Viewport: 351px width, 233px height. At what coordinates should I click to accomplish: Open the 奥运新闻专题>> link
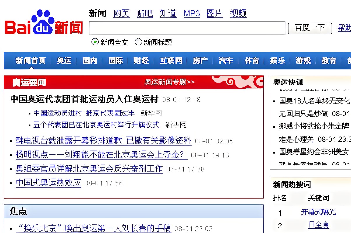pos(170,82)
